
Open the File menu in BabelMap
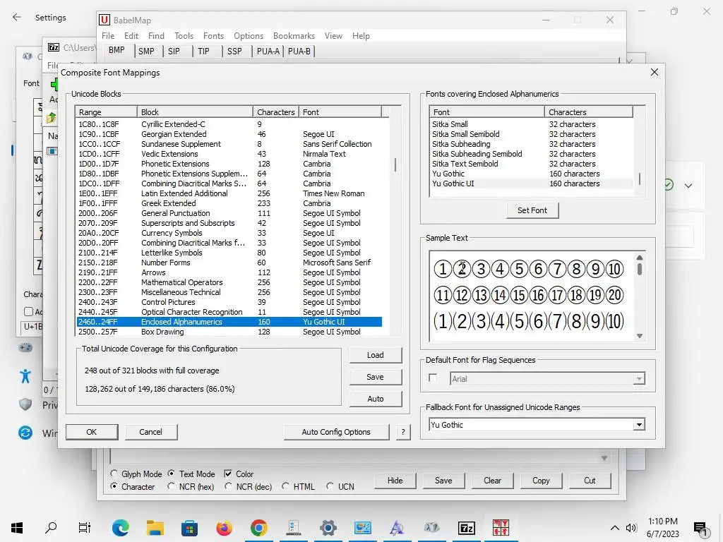tap(108, 35)
